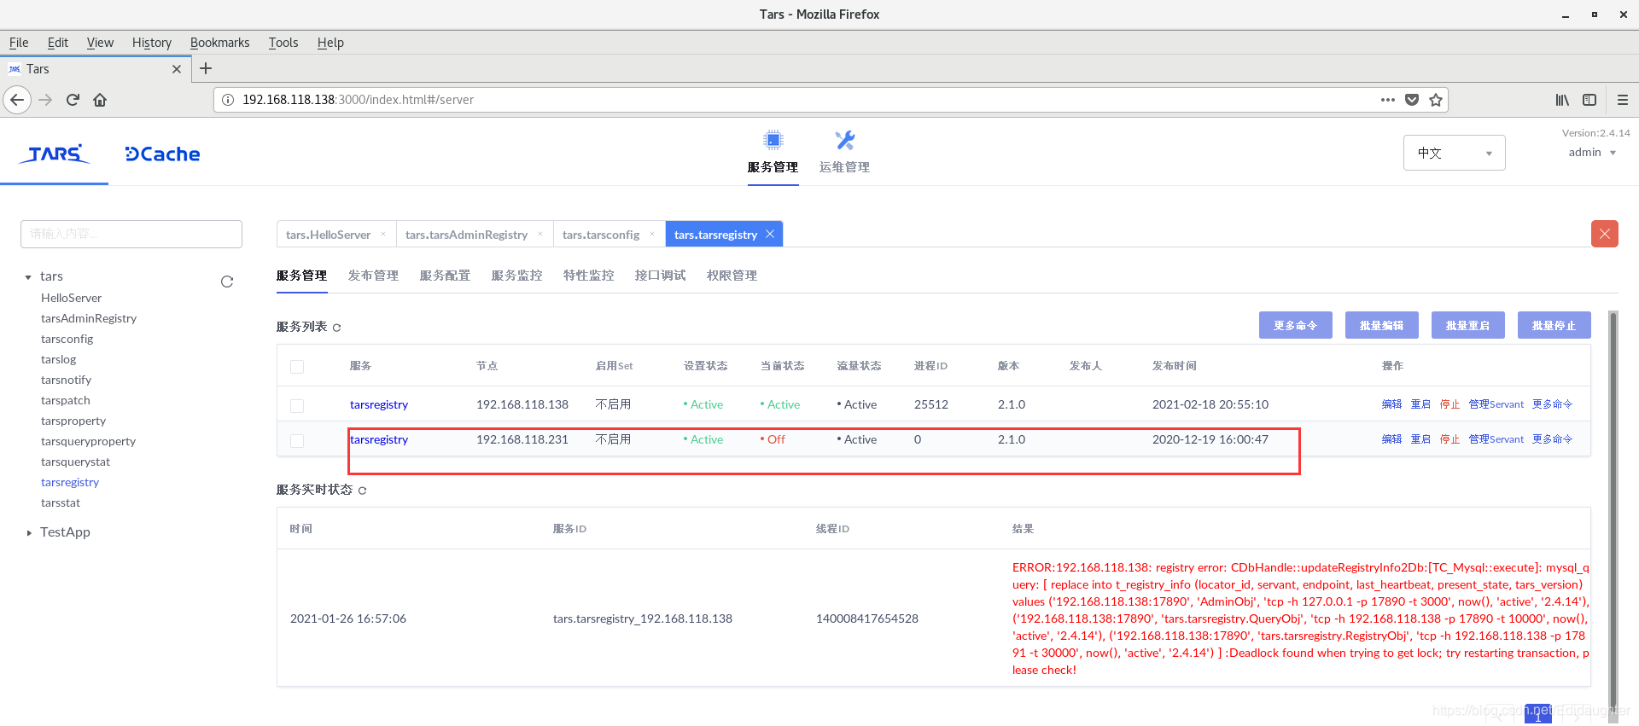Close the tars.tarsAdminRegistry tab

click(540, 234)
